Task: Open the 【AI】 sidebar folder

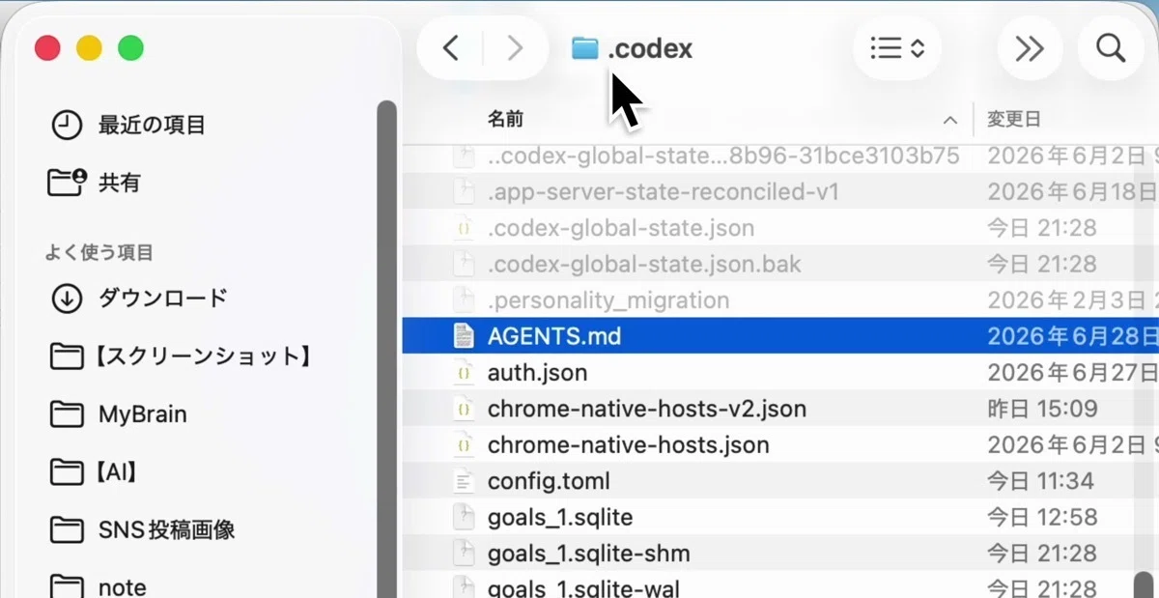Action: pyautogui.click(x=116, y=472)
